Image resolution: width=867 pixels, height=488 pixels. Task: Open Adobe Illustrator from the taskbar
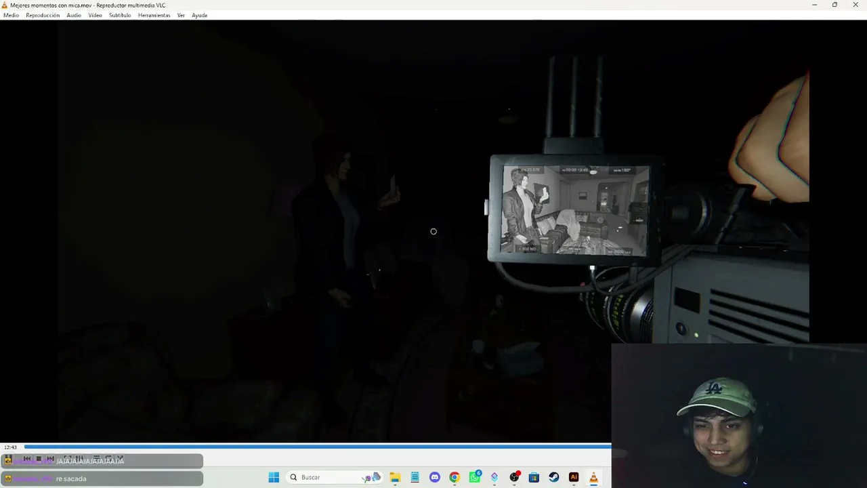coord(574,477)
